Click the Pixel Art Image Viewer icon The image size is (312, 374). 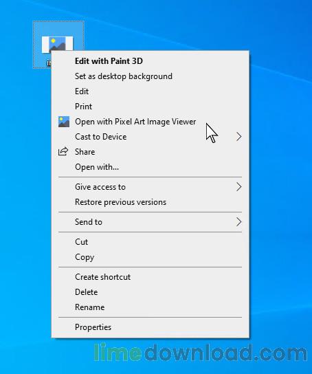pyautogui.click(x=64, y=122)
